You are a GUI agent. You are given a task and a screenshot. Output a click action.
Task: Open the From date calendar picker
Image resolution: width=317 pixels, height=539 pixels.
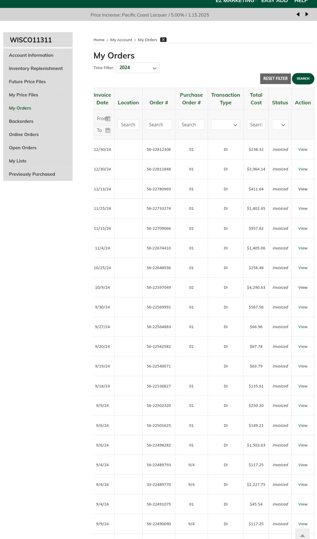coord(108,119)
